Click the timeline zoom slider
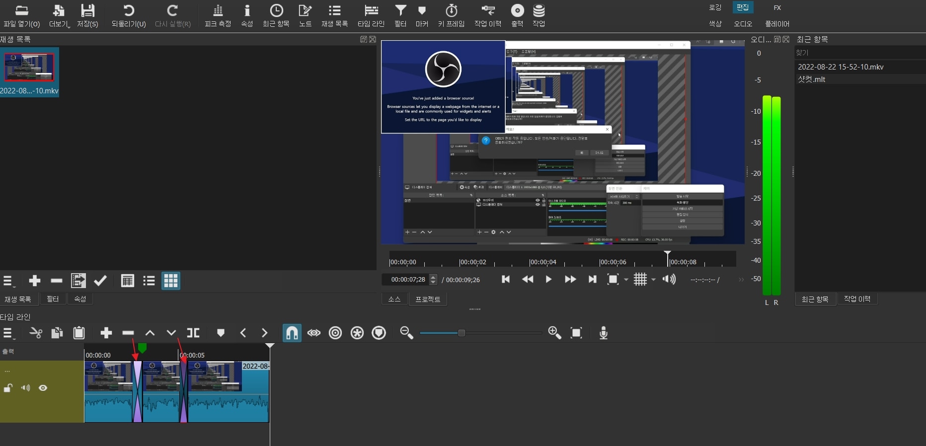The image size is (926, 446). [481, 333]
